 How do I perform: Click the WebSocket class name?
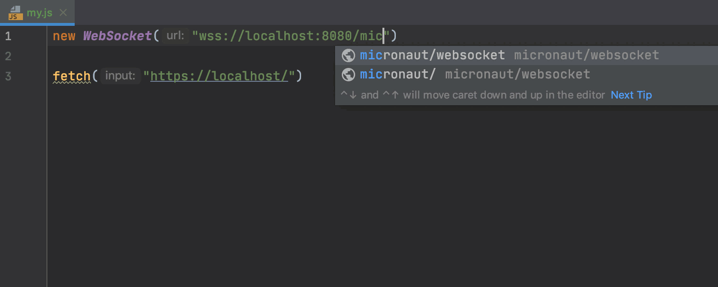point(117,36)
